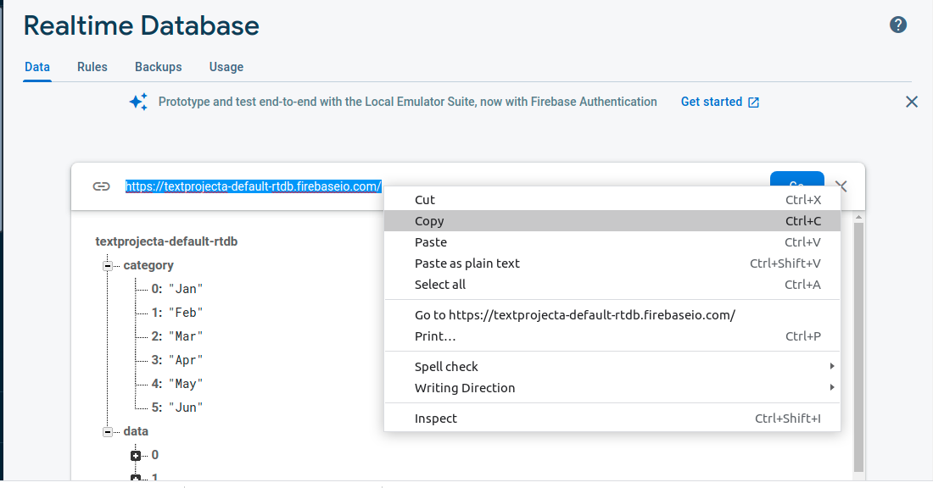Choose Paste from the context menu
Image resolution: width=933 pixels, height=488 pixels.
point(612,242)
